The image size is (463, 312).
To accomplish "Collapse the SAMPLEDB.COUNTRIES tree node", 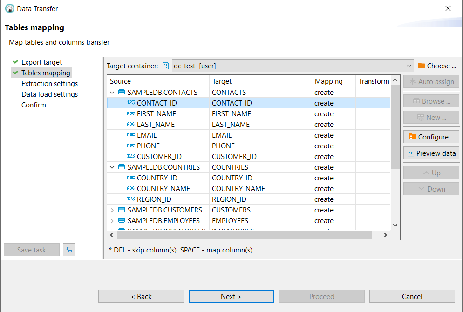I will pyautogui.click(x=112, y=167).
